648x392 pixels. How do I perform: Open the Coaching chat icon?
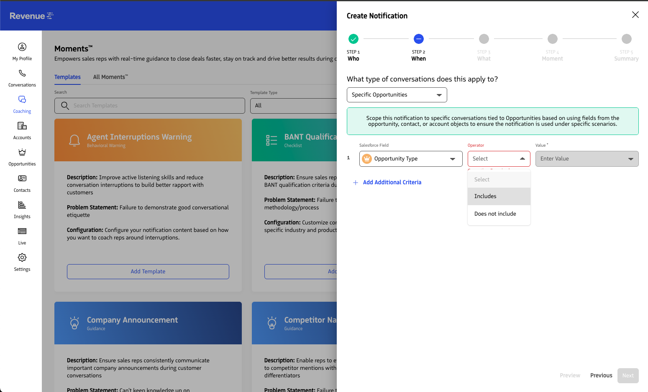22,99
